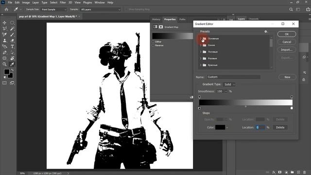
Task: Open the Sample All Layers dropdown
Action: click(x=101, y=9)
